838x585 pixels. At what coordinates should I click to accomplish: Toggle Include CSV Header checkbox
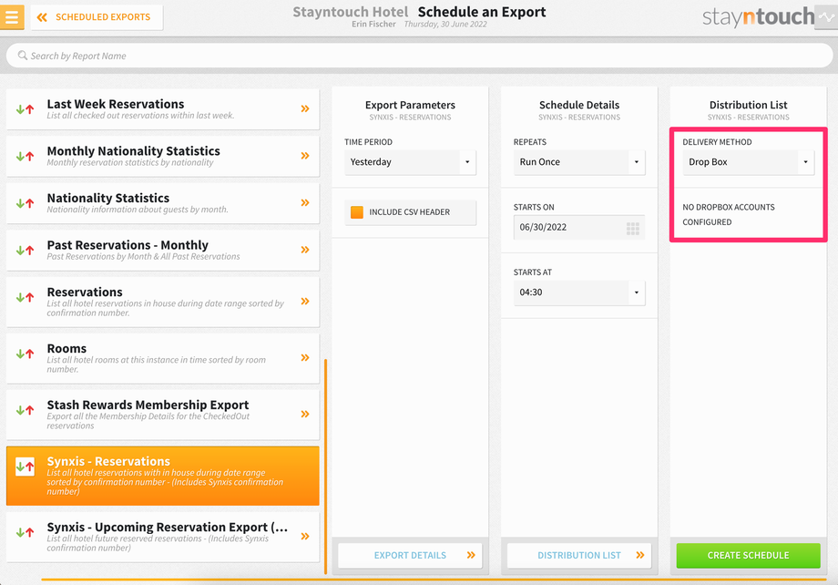point(357,212)
